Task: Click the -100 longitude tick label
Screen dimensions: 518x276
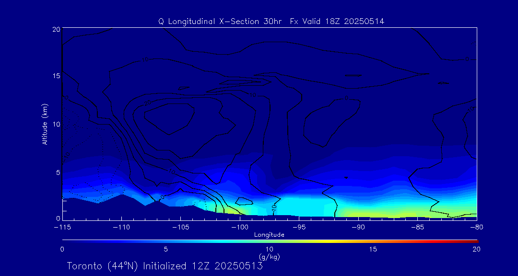Action: 240,228
